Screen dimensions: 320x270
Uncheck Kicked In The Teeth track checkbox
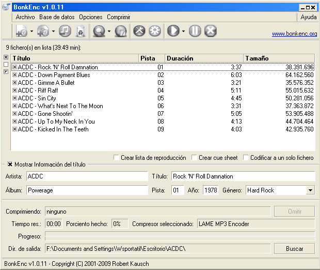14,129
